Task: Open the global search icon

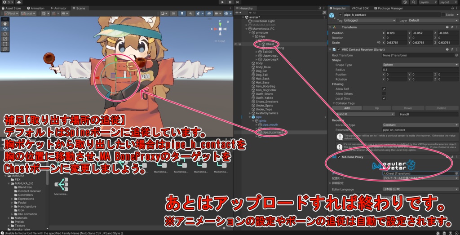Action: [x=413, y=2]
